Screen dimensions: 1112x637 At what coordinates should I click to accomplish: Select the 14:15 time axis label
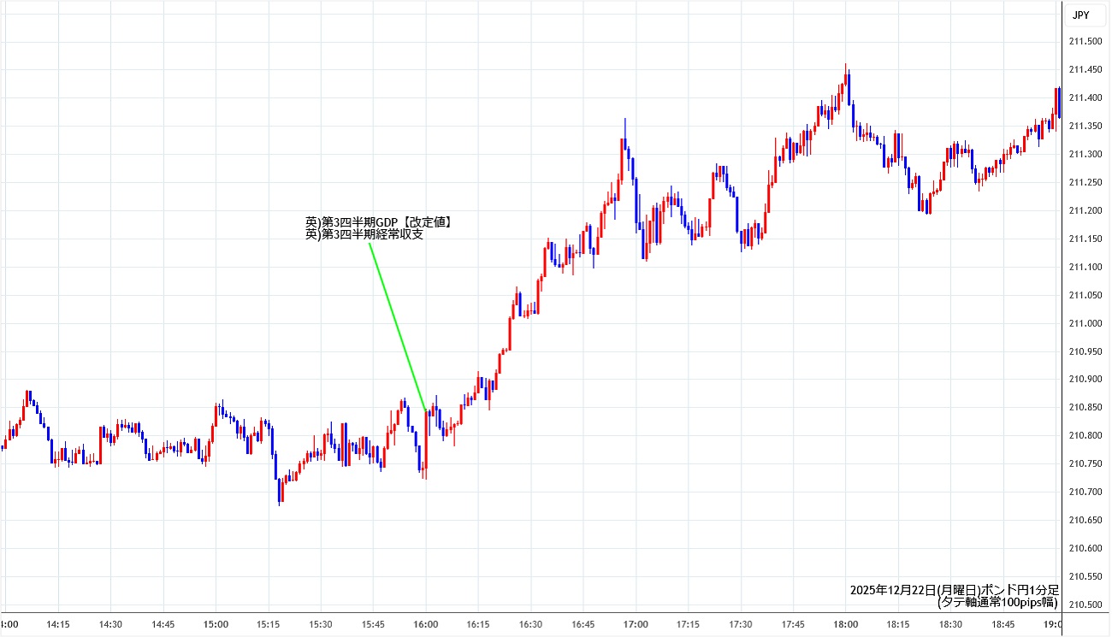[x=58, y=624]
